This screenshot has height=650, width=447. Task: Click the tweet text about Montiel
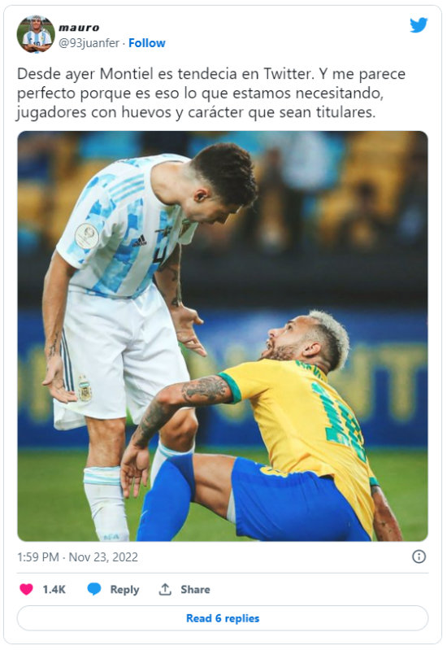211,93
